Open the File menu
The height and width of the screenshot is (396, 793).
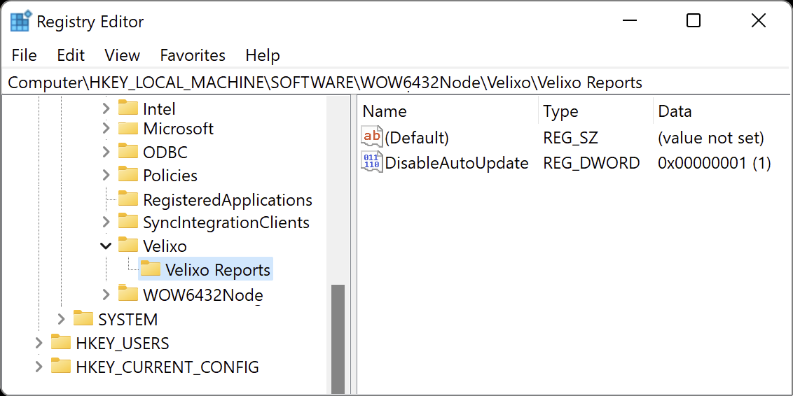[25, 55]
